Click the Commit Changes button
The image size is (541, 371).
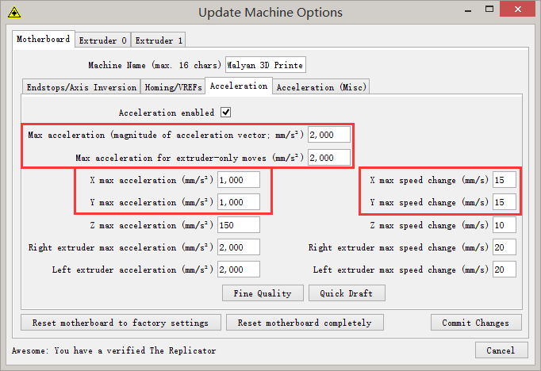pos(476,323)
